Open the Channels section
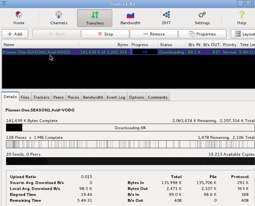This screenshot has width=255, height=206. click(59, 18)
